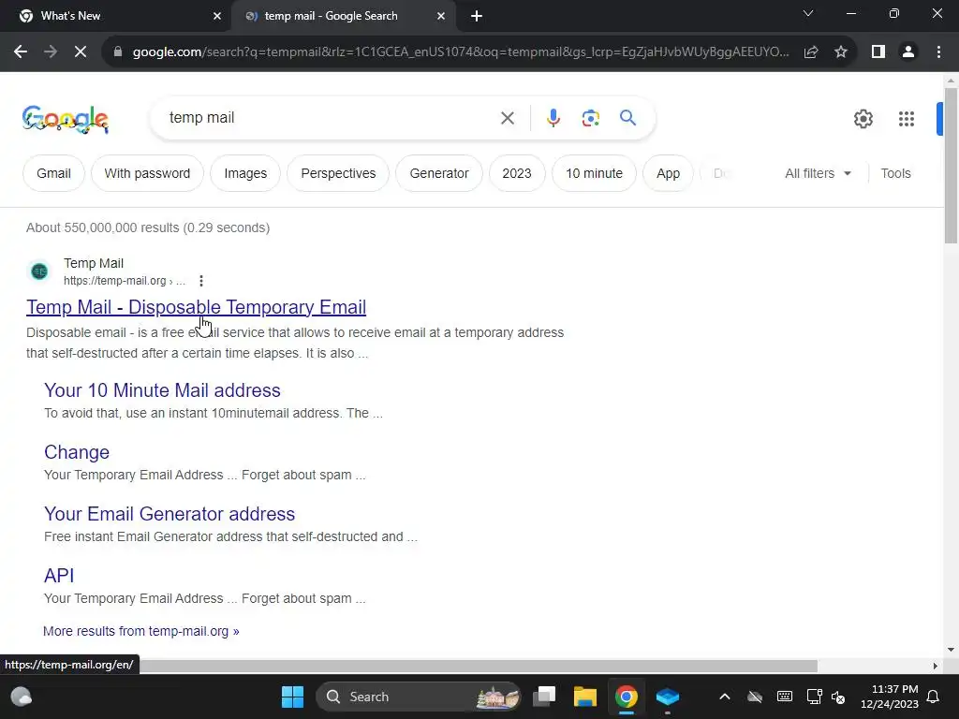Open Temp Mail - Disposable Temporary Email link
This screenshot has width=959, height=719.
pos(197,307)
